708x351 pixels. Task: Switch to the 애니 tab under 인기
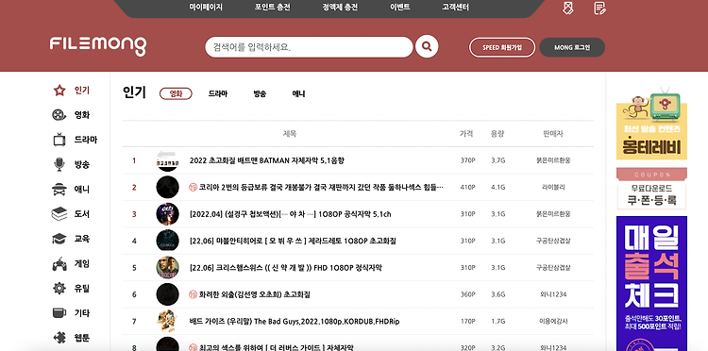298,93
